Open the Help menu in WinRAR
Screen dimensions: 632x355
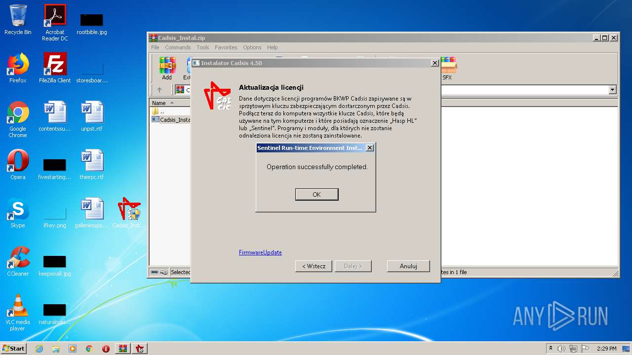coord(272,47)
